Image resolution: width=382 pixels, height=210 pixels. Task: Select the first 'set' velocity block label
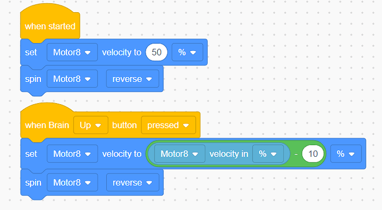31,52
